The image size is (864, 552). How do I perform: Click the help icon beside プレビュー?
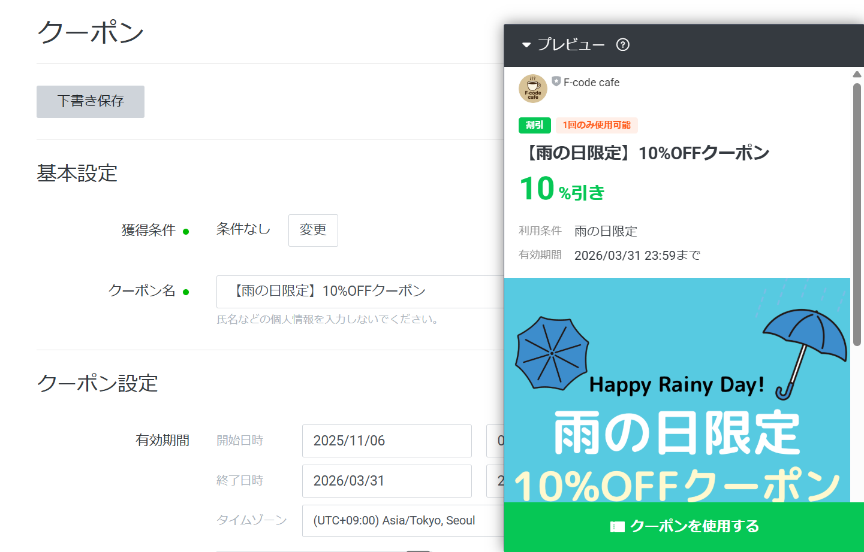pos(622,45)
